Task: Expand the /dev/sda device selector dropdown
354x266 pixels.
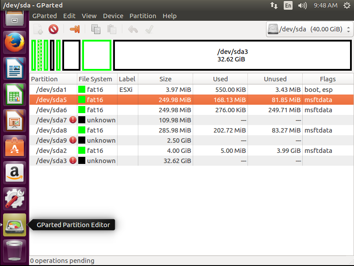Action: [309, 30]
